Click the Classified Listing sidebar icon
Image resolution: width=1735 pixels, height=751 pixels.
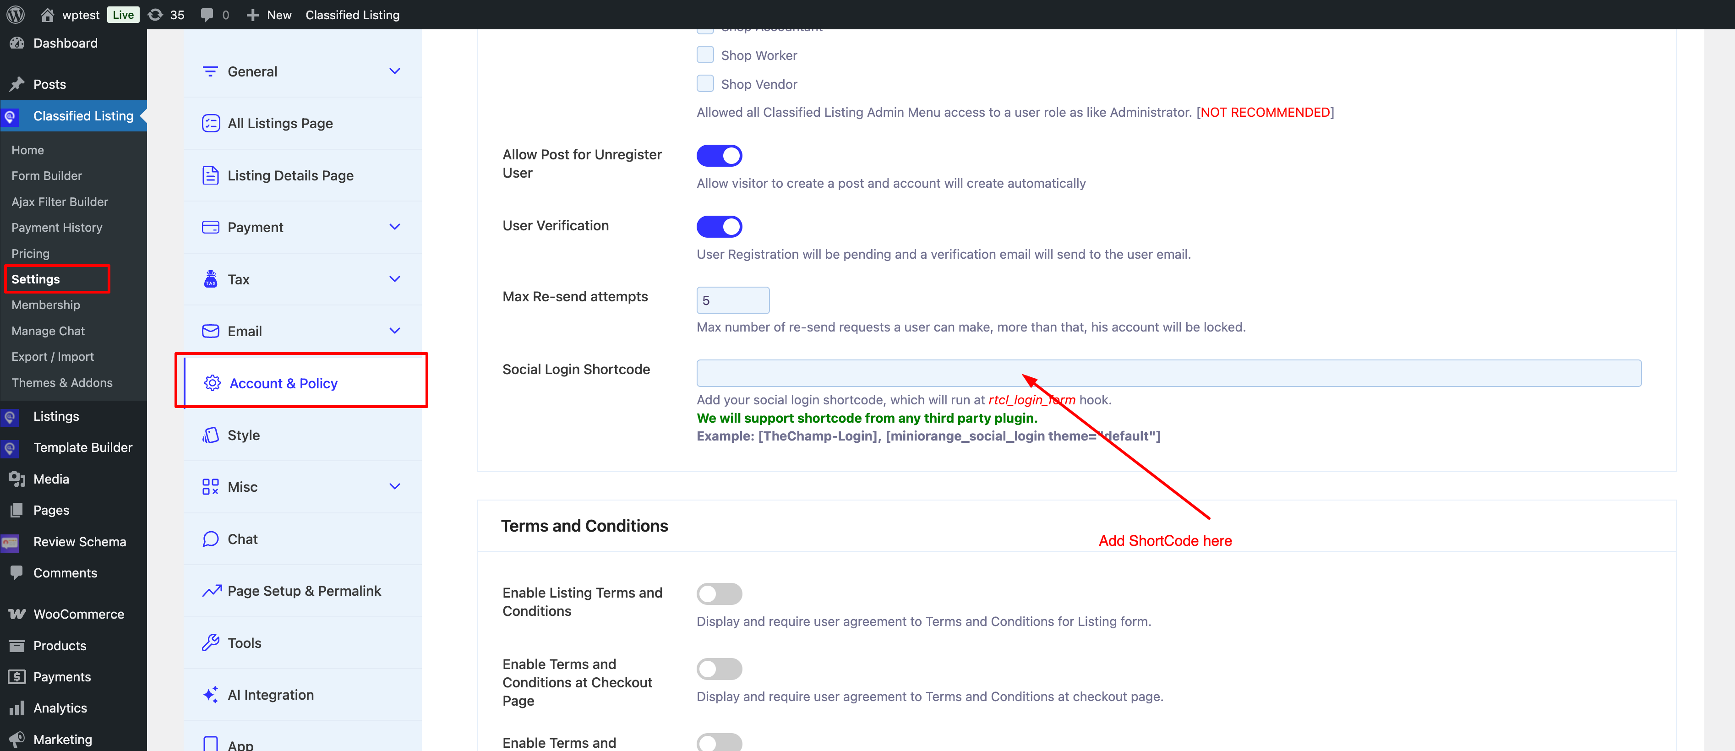(10, 116)
